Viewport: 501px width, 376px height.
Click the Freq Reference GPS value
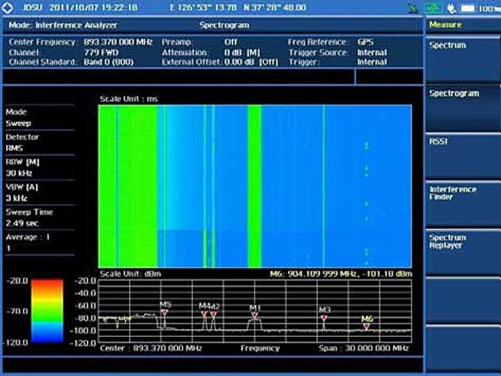(365, 42)
